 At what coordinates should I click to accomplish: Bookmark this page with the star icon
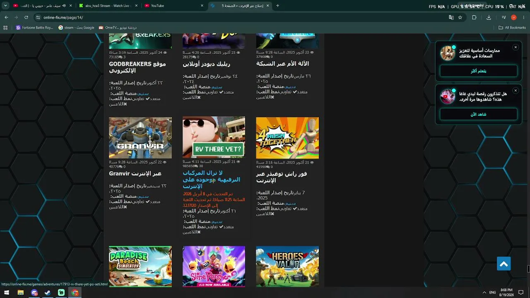click(x=460, y=17)
